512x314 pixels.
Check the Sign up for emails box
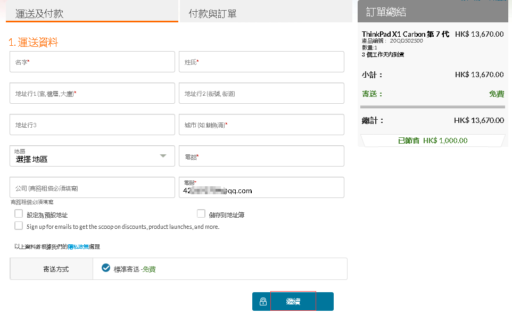(x=19, y=226)
